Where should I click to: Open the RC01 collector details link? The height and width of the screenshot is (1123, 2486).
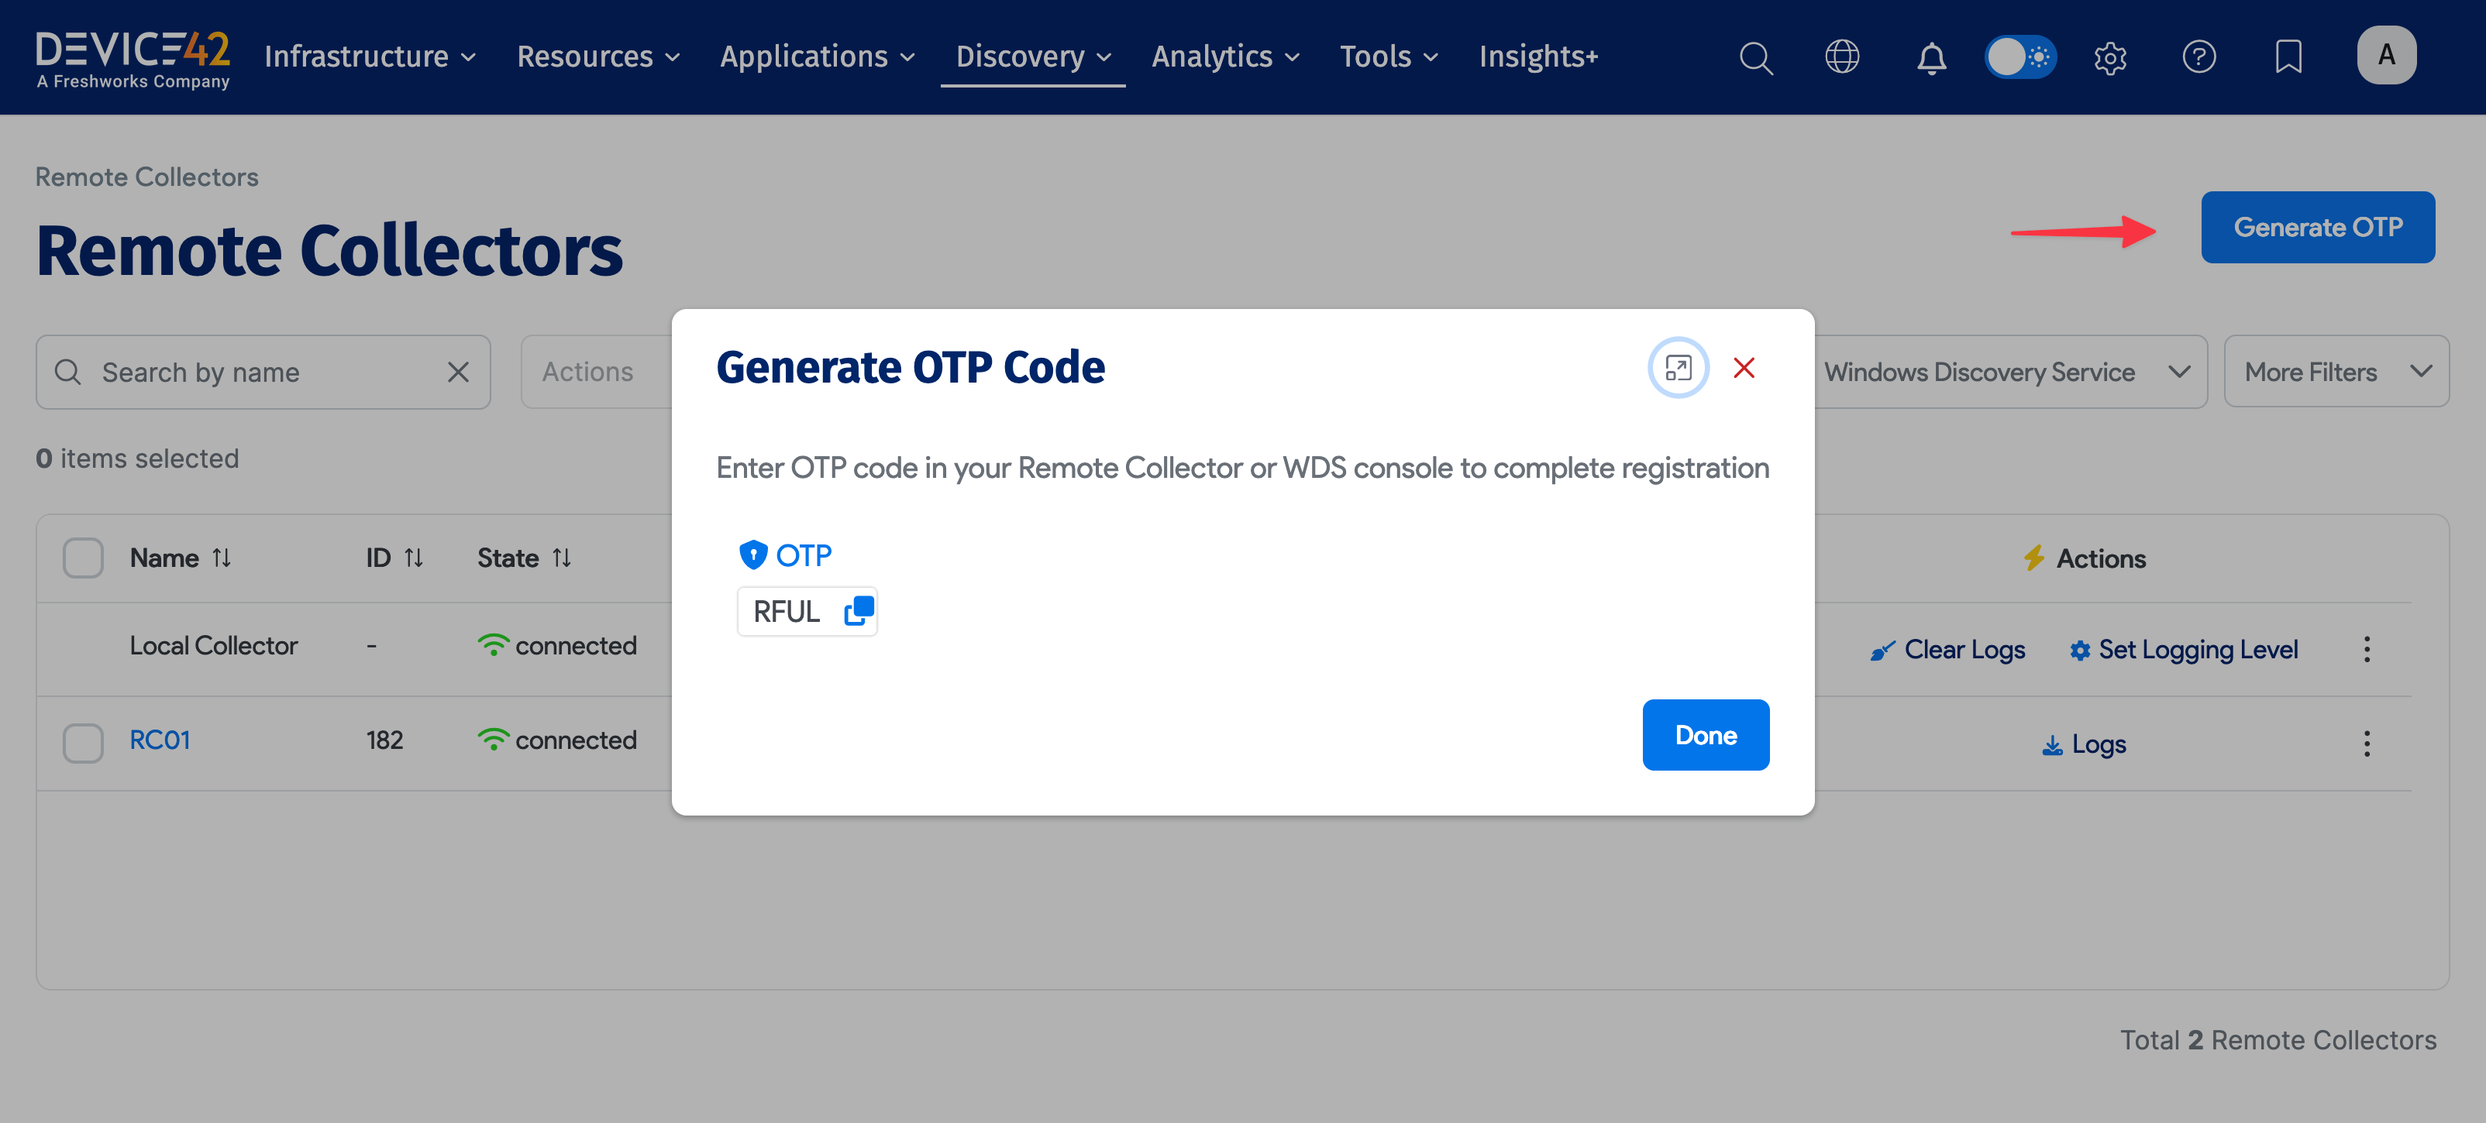pyautogui.click(x=159, y=739)
